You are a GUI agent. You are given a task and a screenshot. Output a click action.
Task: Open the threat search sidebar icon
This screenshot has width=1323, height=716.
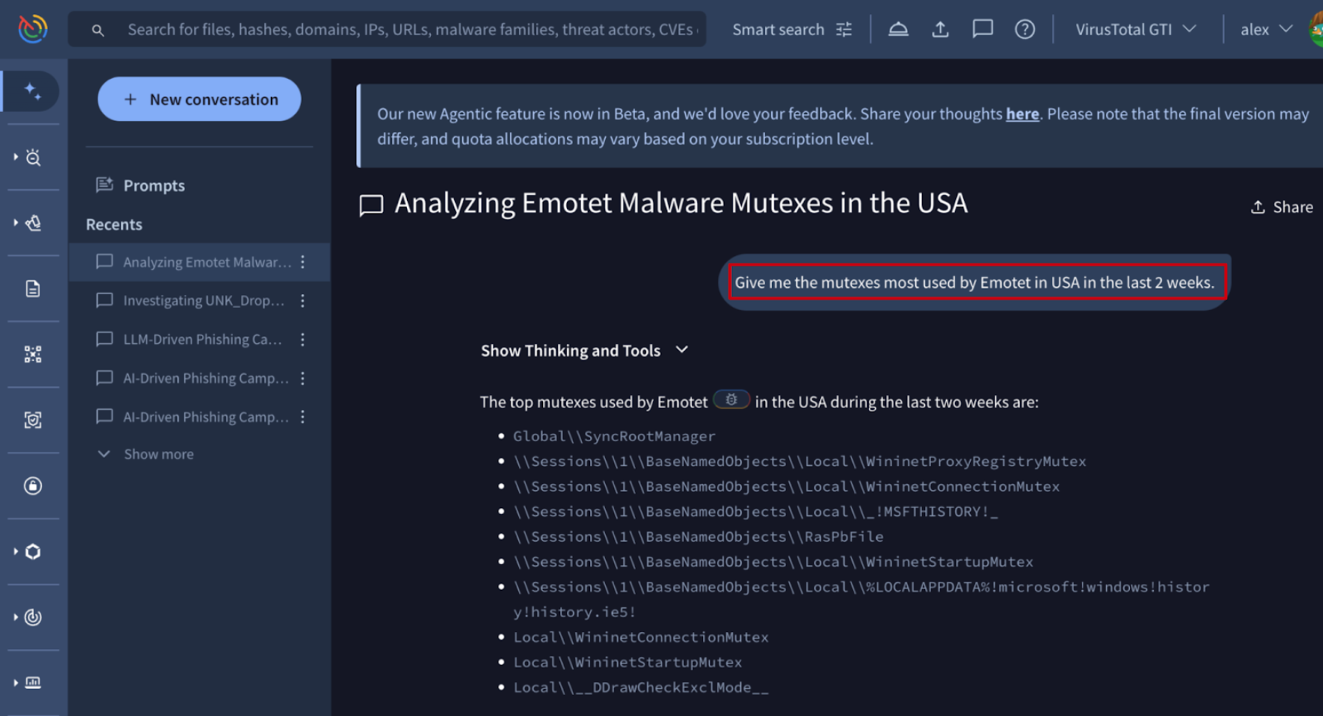[33, 157]
